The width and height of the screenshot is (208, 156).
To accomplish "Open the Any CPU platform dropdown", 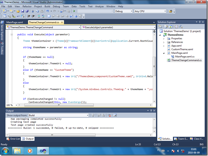I will [x=165, y=11].
